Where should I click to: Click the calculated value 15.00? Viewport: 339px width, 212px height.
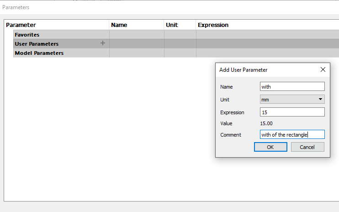point(266,123)
